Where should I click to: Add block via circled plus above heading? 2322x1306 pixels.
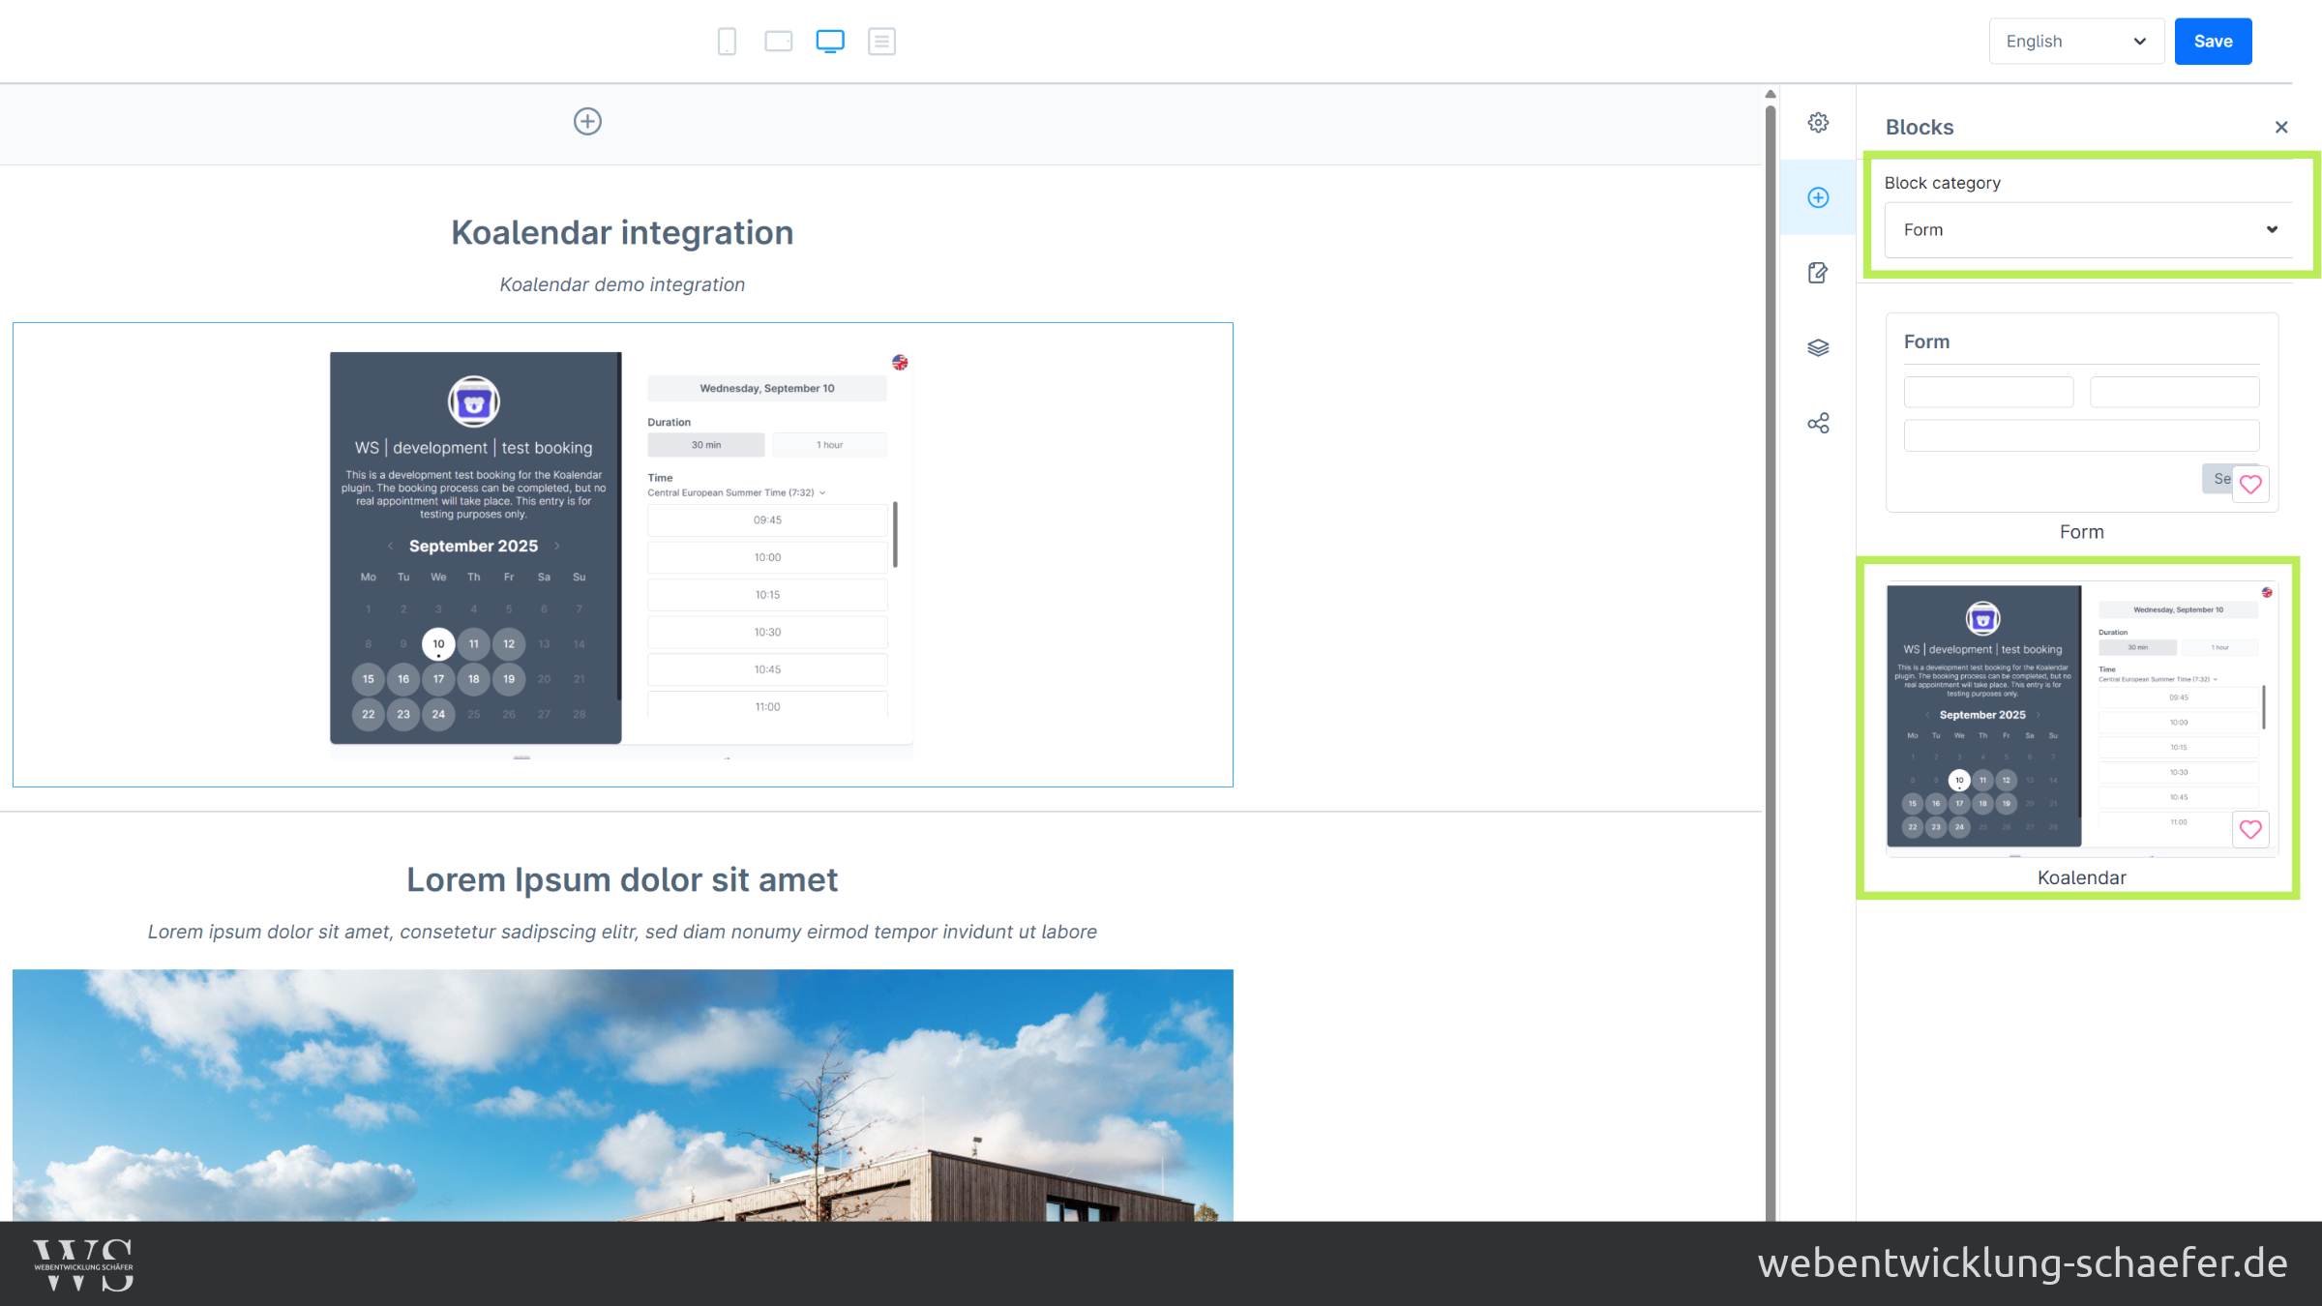point(587,122)
